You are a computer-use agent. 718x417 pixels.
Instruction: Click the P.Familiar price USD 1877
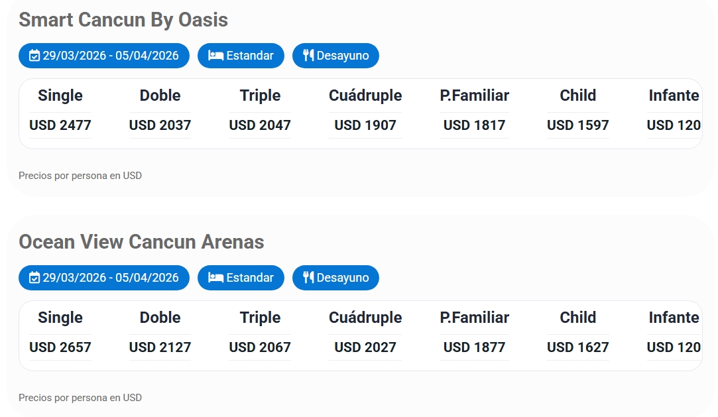(474, 347)
